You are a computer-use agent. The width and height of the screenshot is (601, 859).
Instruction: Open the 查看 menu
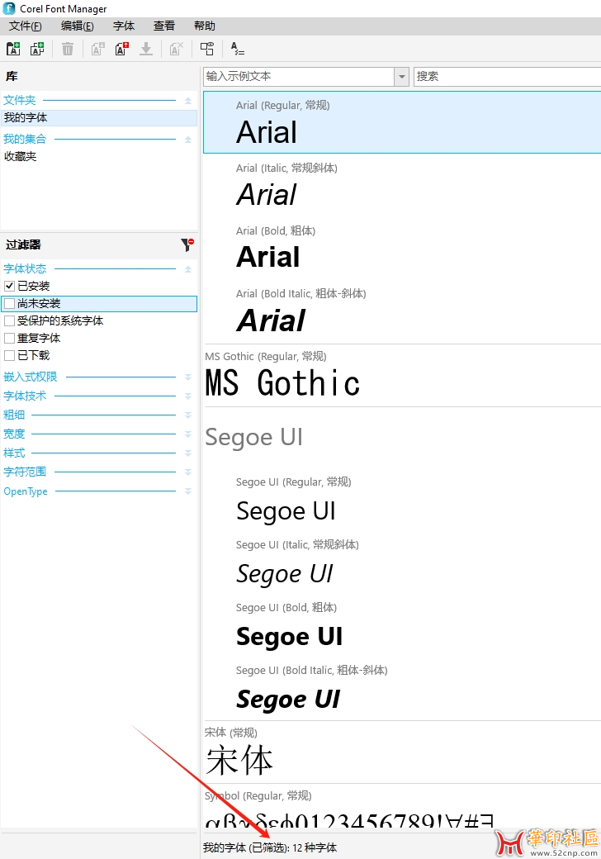[164, 26]
